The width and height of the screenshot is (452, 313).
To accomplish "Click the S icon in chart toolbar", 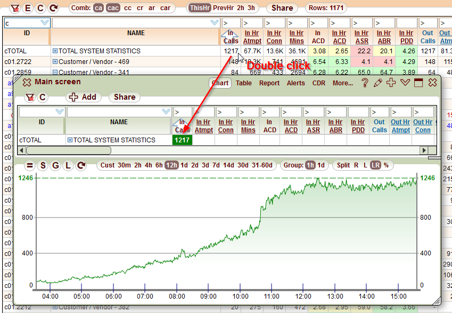I will coord(43,165).
